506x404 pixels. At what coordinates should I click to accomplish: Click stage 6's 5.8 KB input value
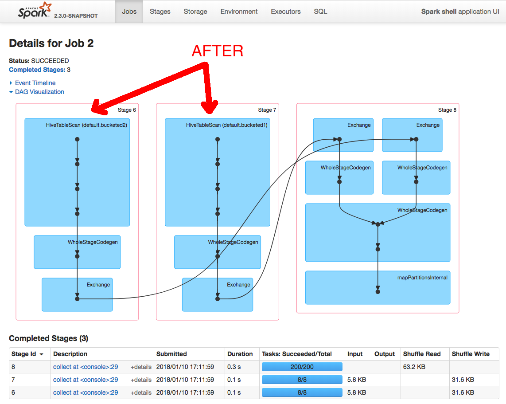357,393
